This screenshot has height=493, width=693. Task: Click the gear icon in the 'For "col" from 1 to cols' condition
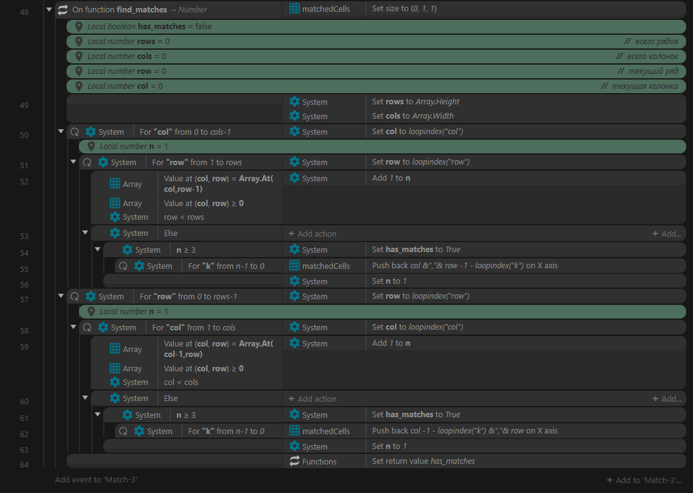tap(103, 327)
